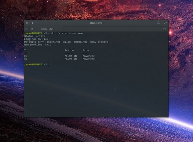Click the Logging: on (low) line

point(37,39)
